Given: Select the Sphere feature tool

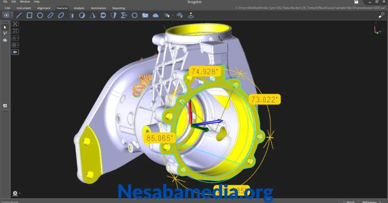Looking at the screenshot, I should click(x=82, y=15).
